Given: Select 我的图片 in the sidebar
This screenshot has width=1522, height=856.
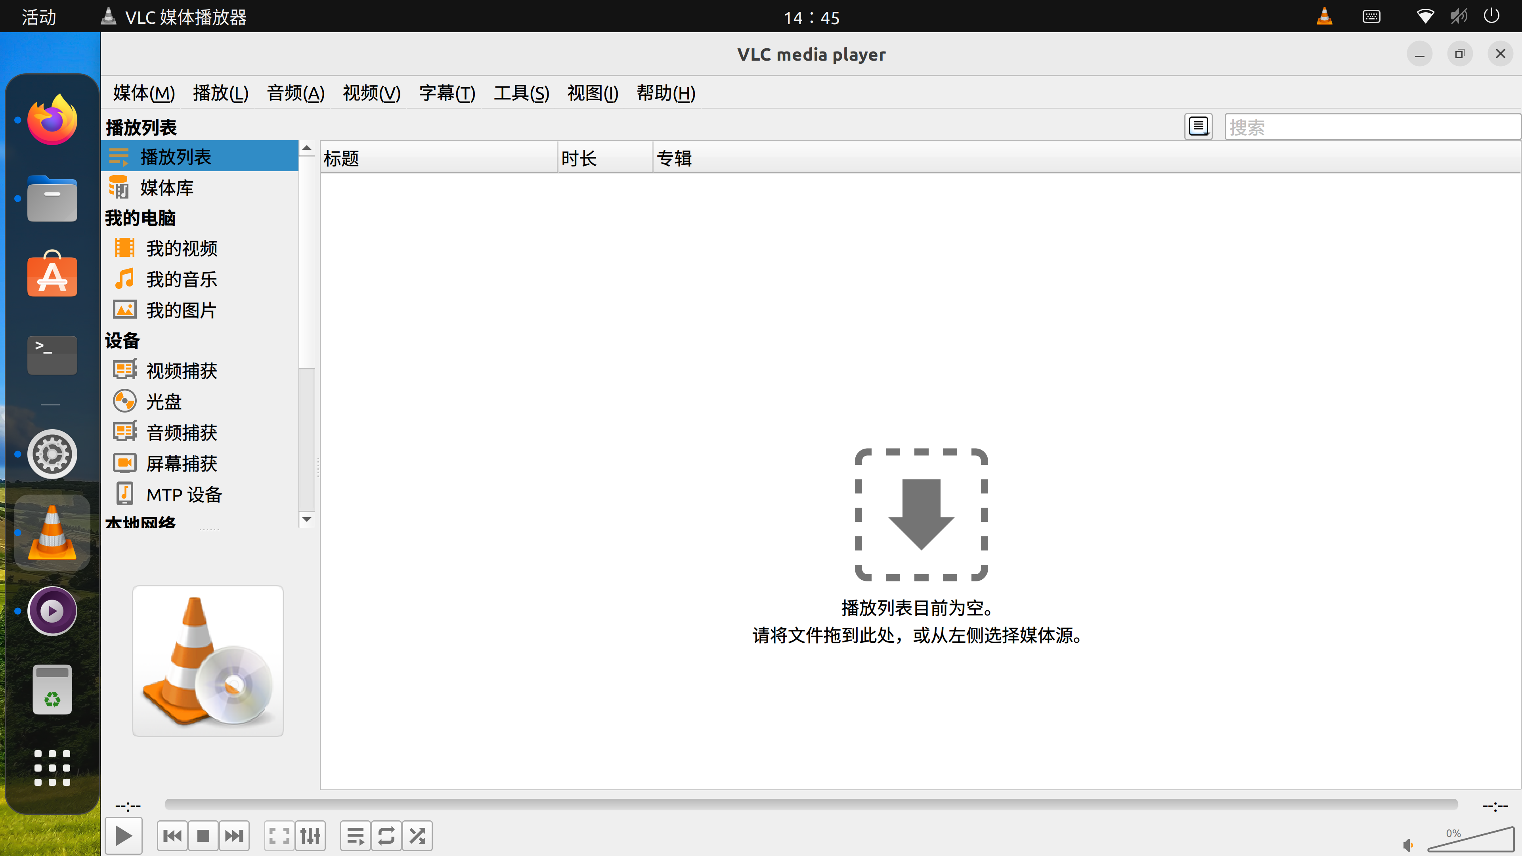Looking at the screenshot, I should 182,310.
